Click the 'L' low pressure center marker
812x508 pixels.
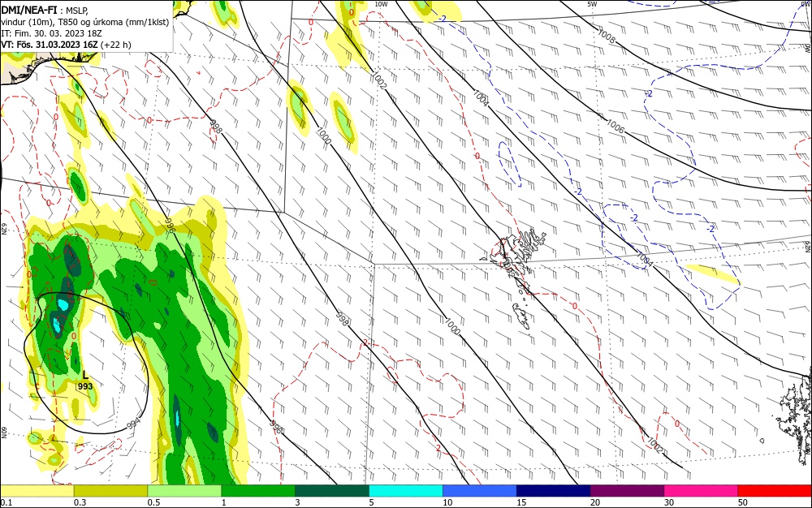86,375
